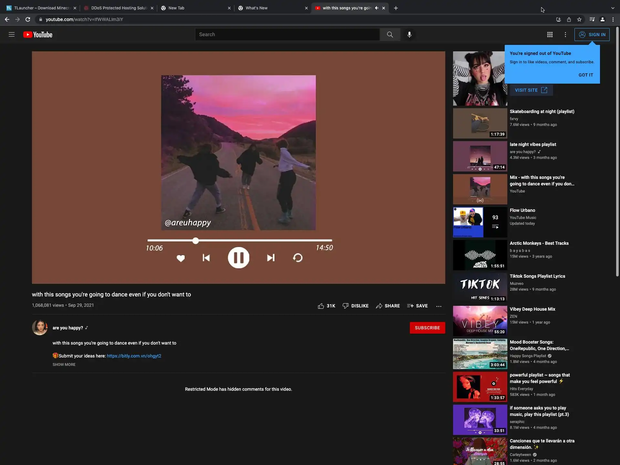Open Arctic Monkeys Best Tracks thumbnail
The width and height of the screenshot is (620, 465).
(x=480, y=255)
